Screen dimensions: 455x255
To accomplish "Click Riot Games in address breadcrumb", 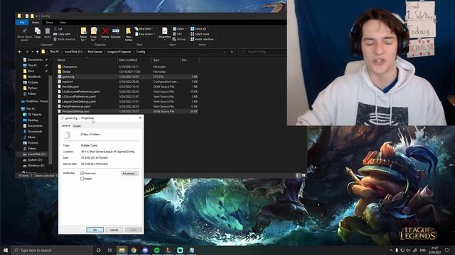I will click(x=95, y=52).
